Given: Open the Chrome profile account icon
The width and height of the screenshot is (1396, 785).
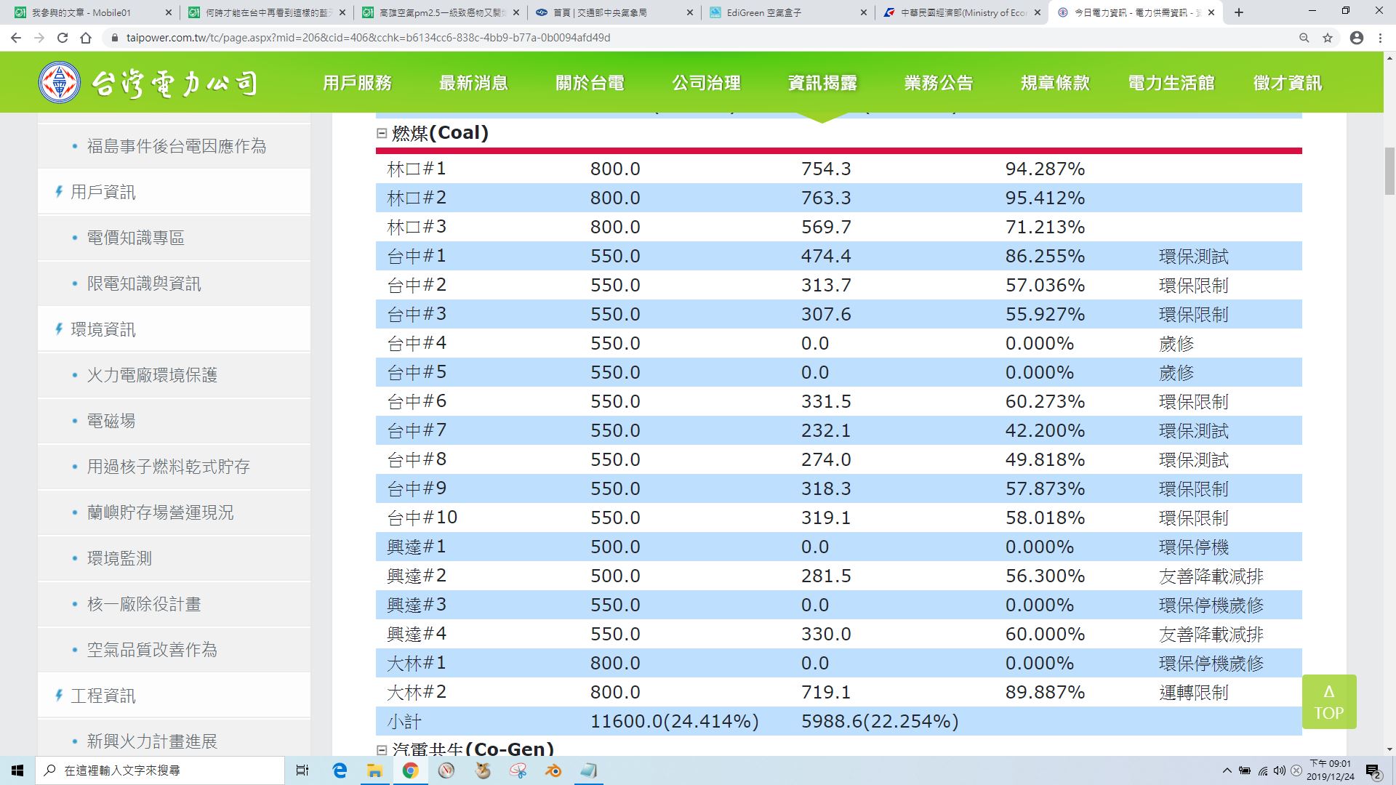Looking at the screenshot, I should [1356, 38].
